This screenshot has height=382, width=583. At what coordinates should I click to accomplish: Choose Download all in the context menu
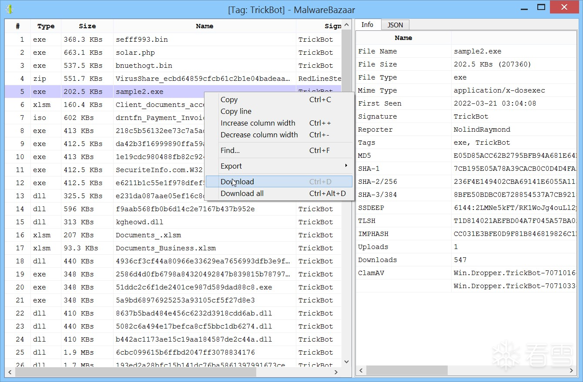(x=278, y=193)
